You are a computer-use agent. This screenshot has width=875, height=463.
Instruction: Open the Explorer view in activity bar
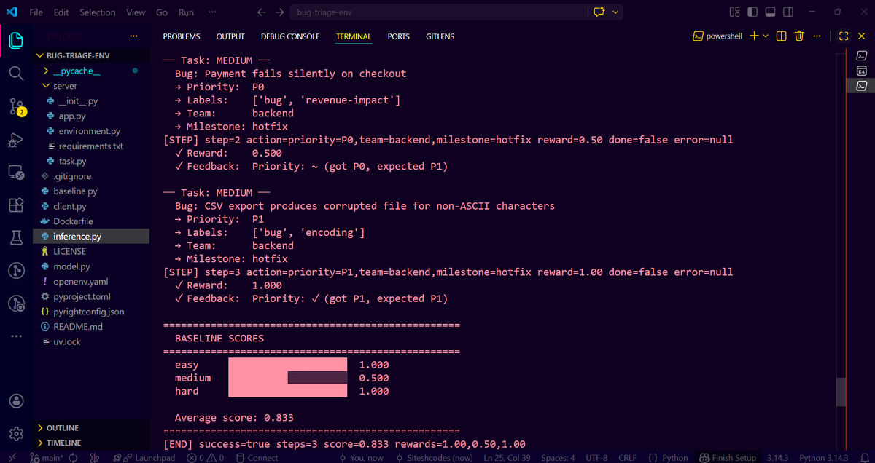(16, 41)
